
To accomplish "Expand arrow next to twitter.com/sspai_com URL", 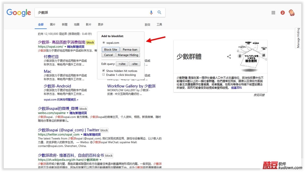I will (x=81, y=135).
